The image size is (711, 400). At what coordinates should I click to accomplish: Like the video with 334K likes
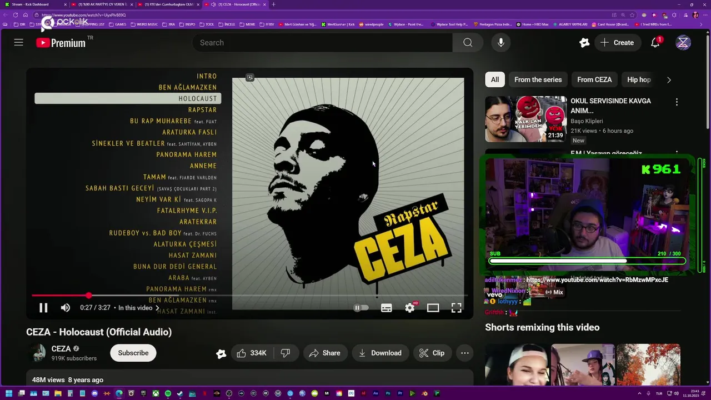(252, 353)
